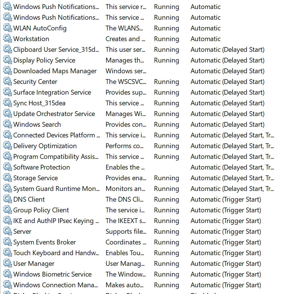
Task: Click the Group Policy Client service icon
Action: tap(8, 210)
